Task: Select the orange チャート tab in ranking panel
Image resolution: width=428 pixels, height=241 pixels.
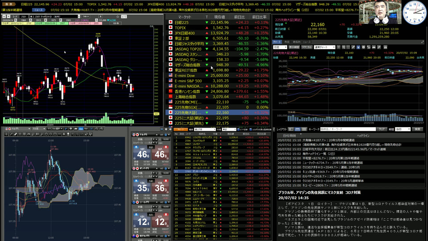Action: pos(181,129)
